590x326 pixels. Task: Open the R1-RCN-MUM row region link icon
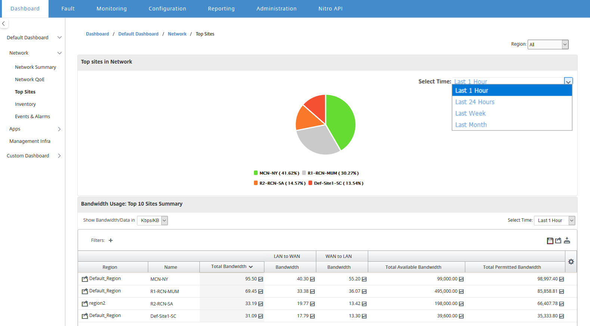tap(85, 291)
